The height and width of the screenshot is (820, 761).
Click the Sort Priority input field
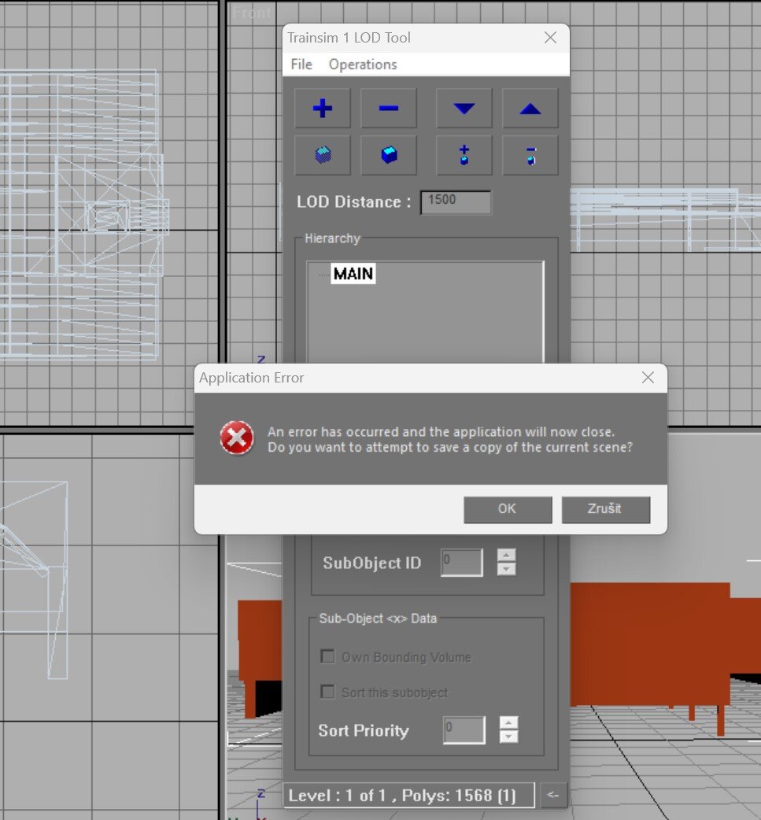point(464,730)
